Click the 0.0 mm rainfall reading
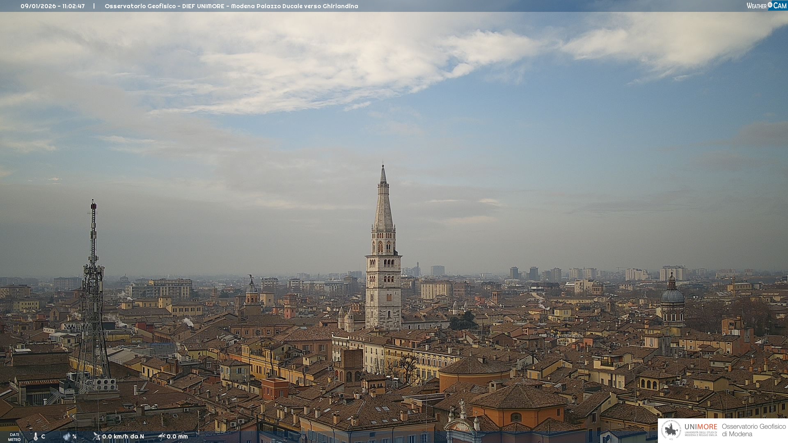The height and width of the screenshot is (443, 788). [177, 436]
